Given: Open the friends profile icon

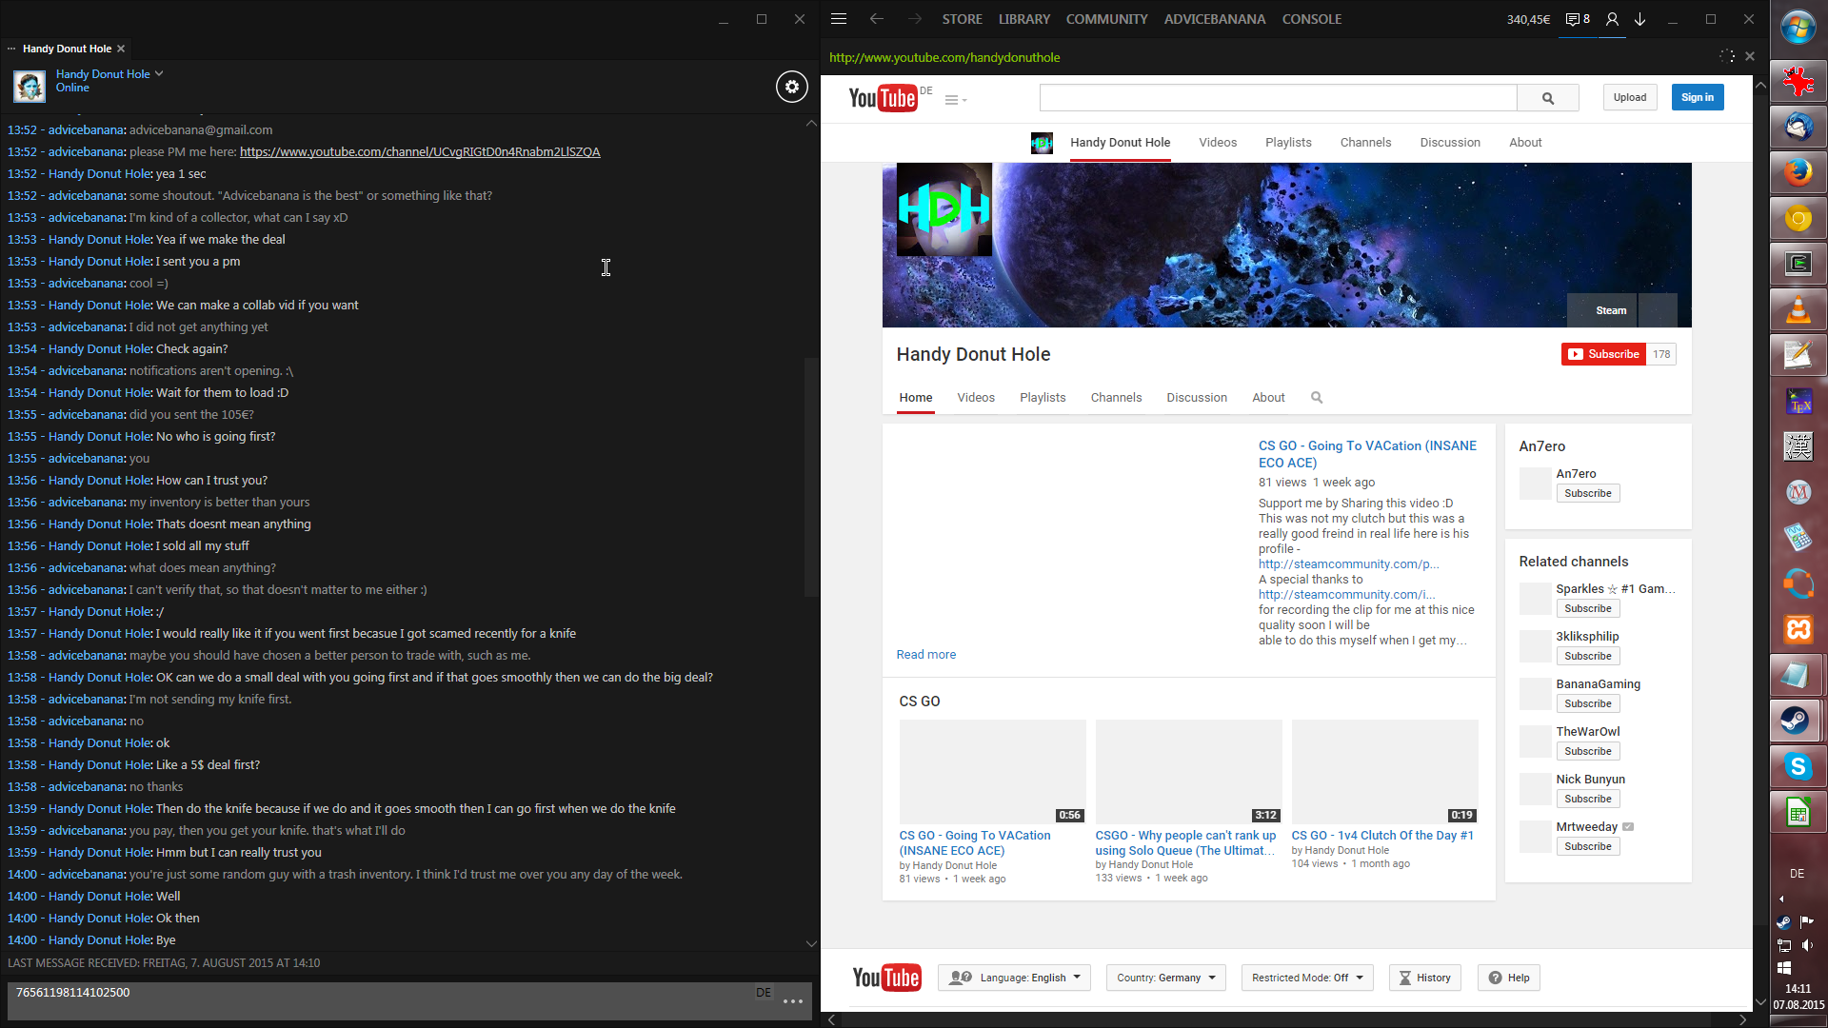Looking at the screenshot, I should point(1612,19).
